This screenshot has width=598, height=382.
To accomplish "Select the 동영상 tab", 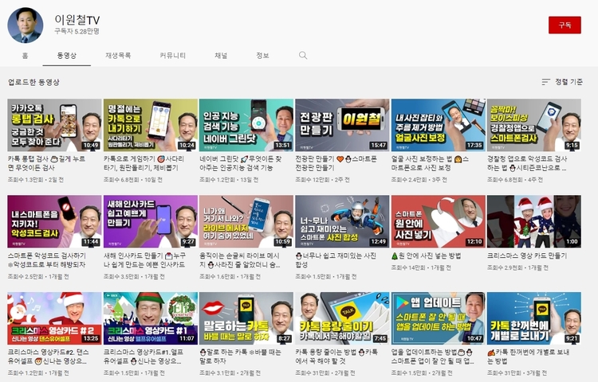I will click(67, 56).
